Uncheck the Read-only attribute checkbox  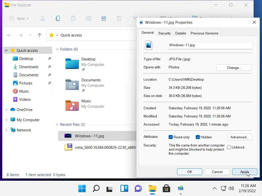coord(171,137)
